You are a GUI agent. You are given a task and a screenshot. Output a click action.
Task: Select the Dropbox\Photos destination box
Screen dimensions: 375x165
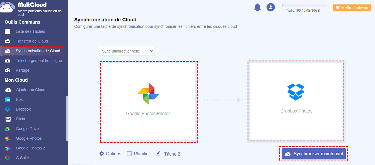[296, 101]
